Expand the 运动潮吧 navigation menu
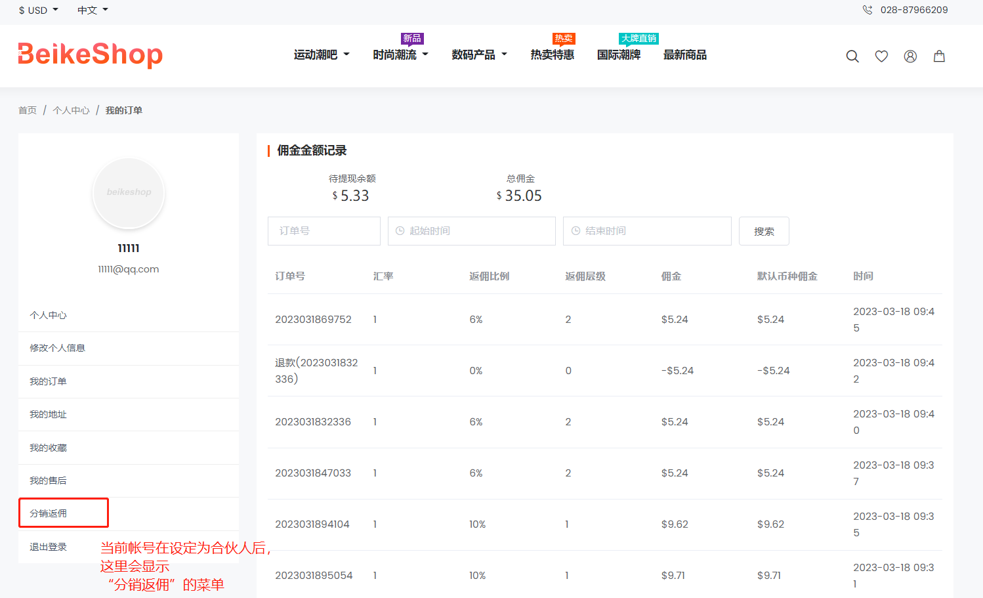 tap(322, 54)
